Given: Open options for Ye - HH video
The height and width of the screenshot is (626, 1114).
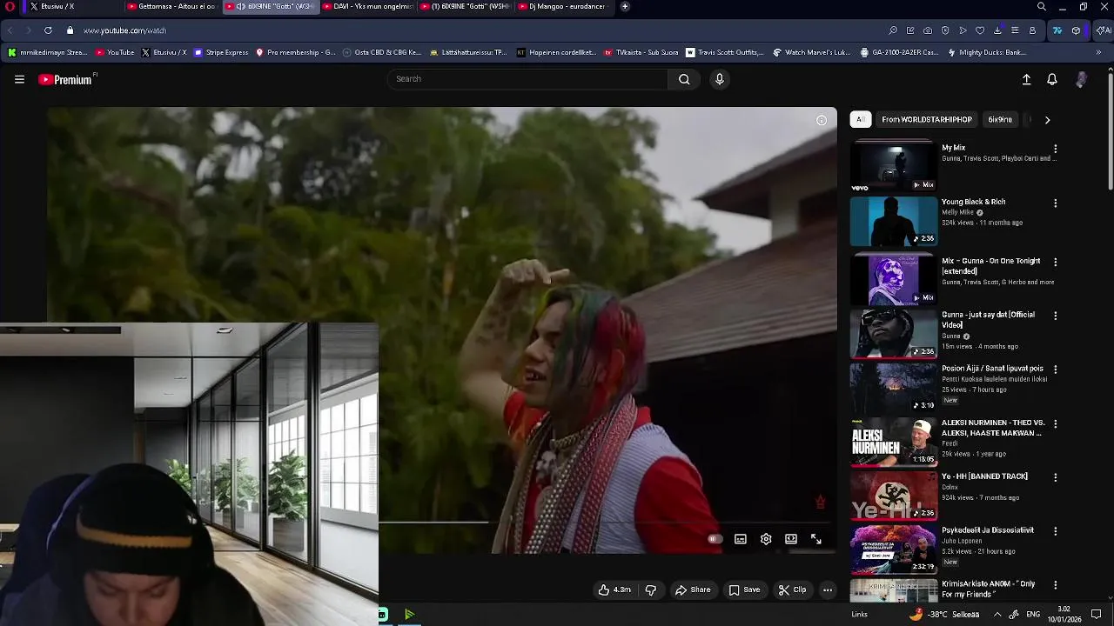Looking at the screenshot, I should pos(1055,477).
